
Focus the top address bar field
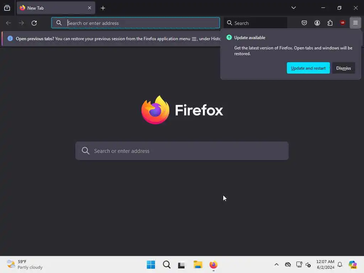[135, 23]
